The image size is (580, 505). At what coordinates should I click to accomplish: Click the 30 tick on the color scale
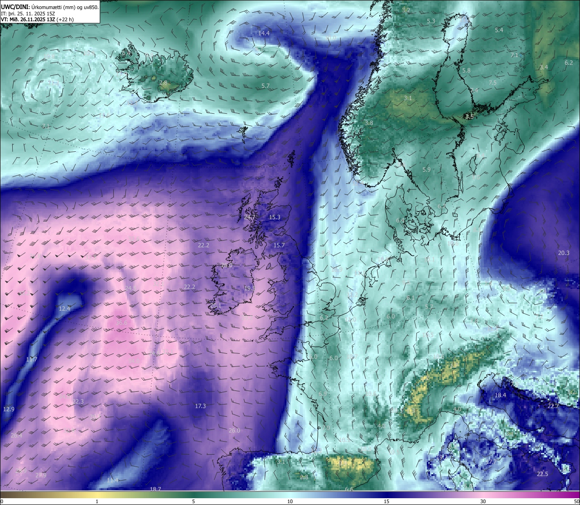coord(483,501)
